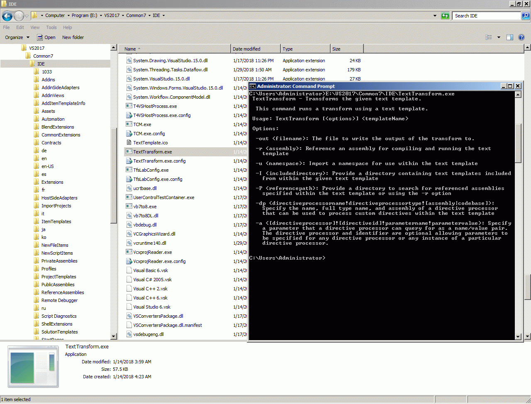The image size is (531, 404).
Task: Select the PrivateAssemblies folder
Action: coord(59,261)
